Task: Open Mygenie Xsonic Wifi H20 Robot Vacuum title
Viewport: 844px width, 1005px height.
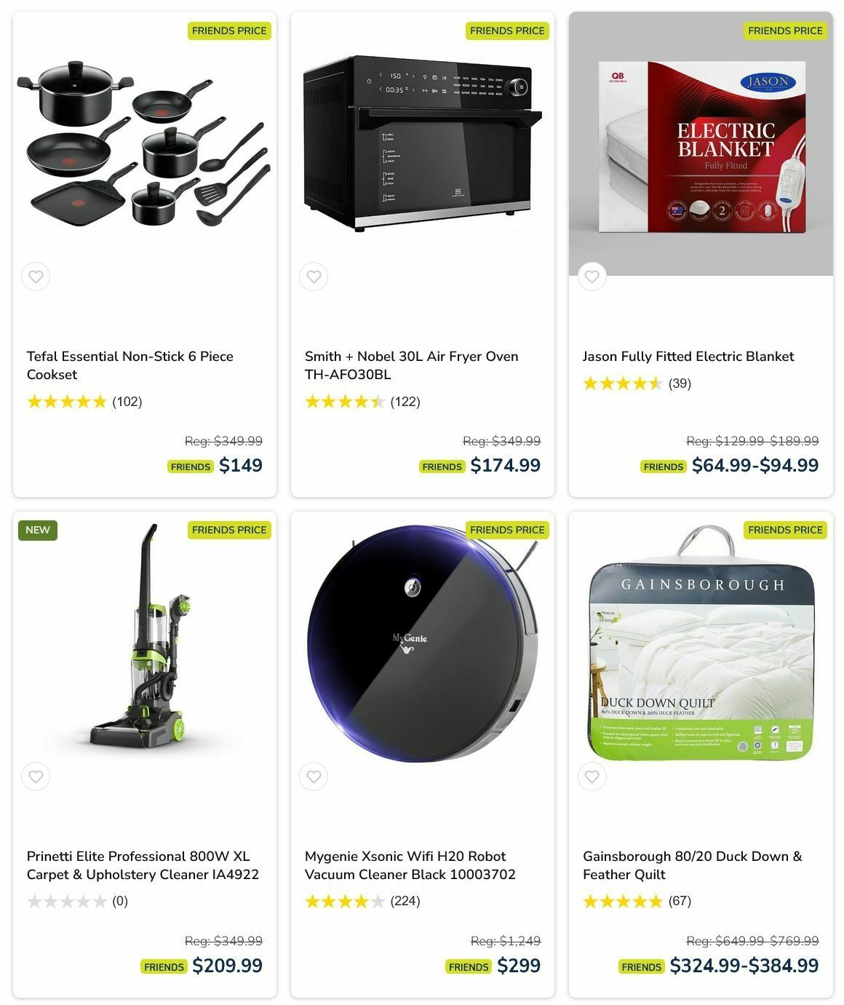Action: click(x=410, y=865)
